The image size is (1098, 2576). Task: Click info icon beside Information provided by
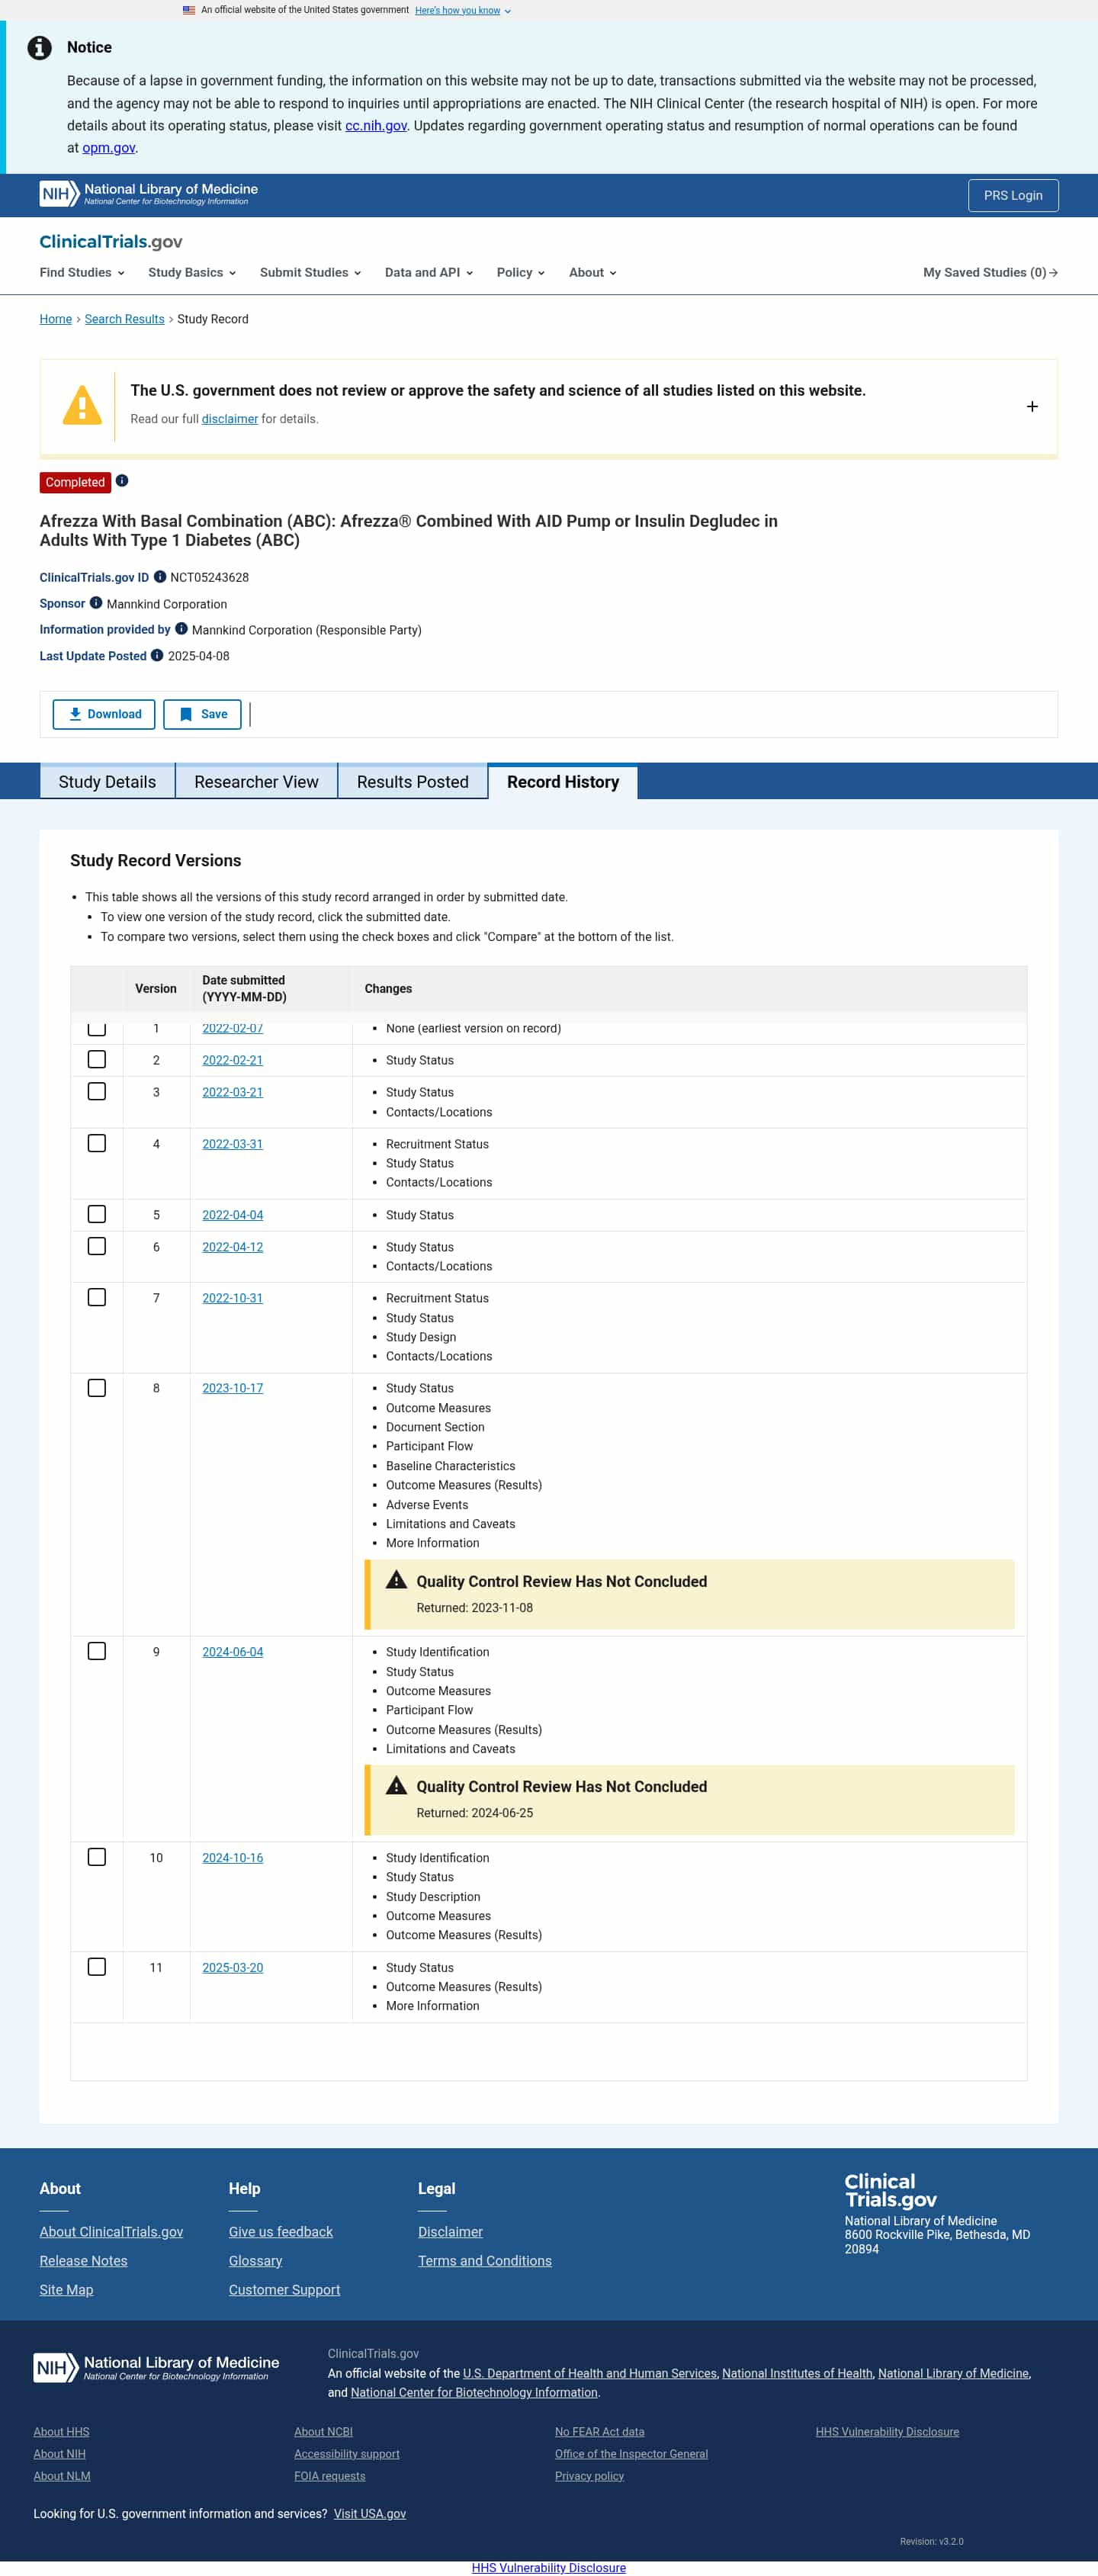coord(181,629)
